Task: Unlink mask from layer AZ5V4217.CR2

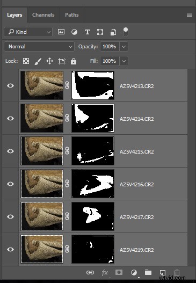Action: (67, 216)
